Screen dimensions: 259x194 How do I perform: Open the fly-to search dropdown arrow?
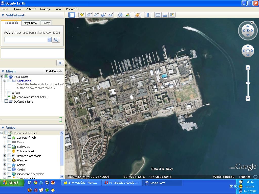point(49,40)
